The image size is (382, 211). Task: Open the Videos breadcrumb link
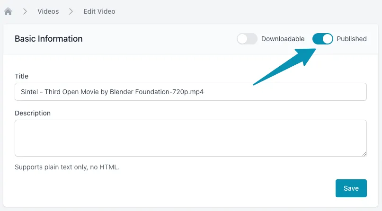click(48, 11)
